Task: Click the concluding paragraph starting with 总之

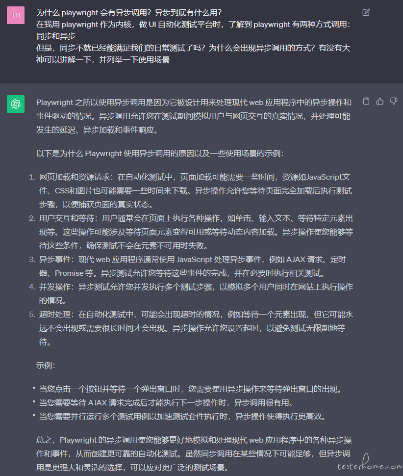Action: 194,453
